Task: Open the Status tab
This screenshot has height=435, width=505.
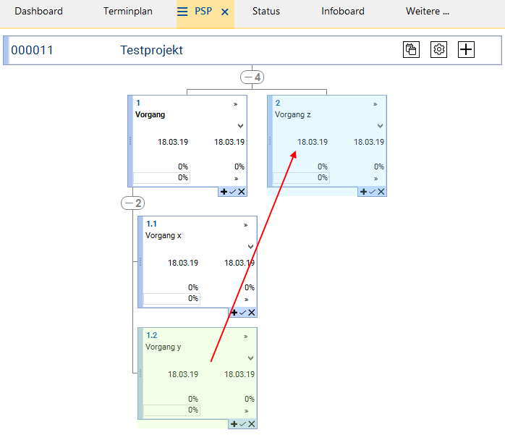Action: point(266,12)
